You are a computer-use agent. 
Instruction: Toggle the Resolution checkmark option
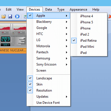pos(30,90)
